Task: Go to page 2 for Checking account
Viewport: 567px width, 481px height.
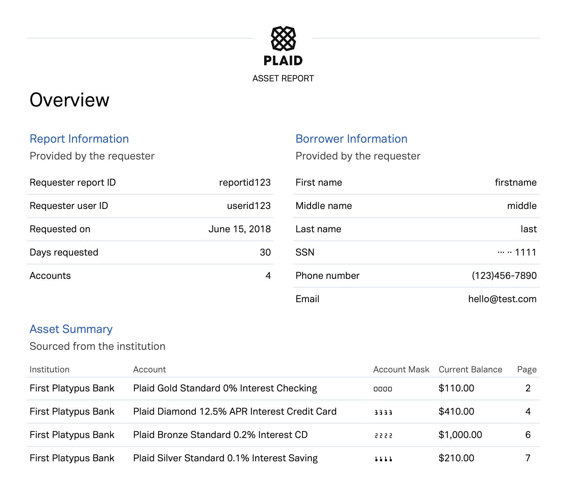Action: coord(528,388)
